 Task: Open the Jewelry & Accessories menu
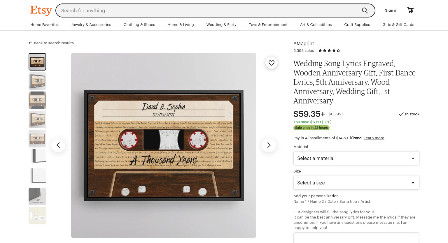(91, 24)
